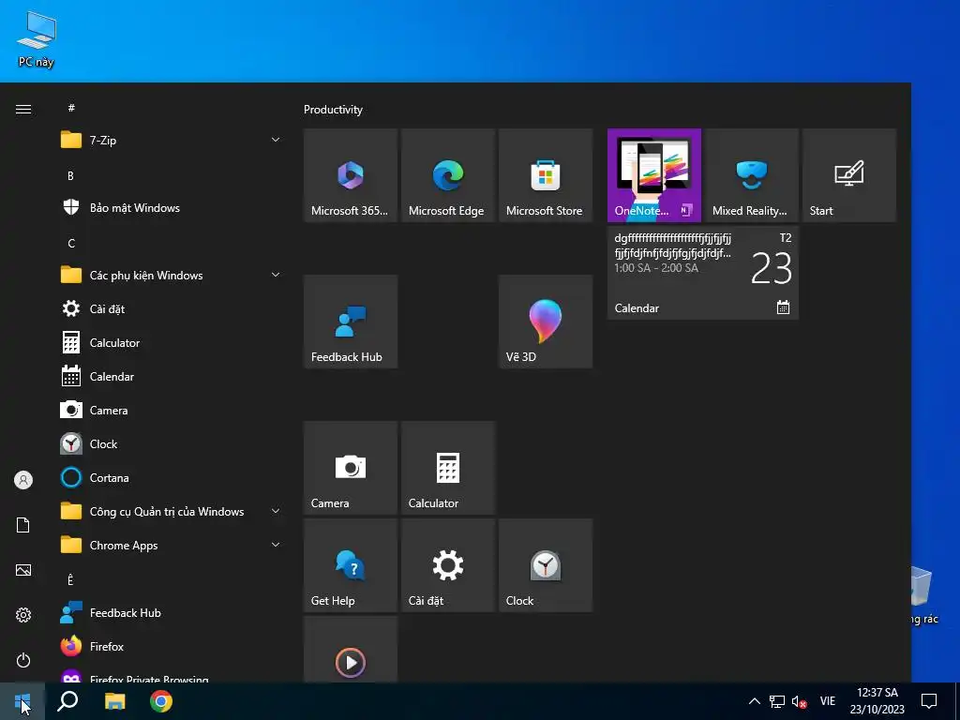
Task: Open taskbar Search
Action: [67, 701]
